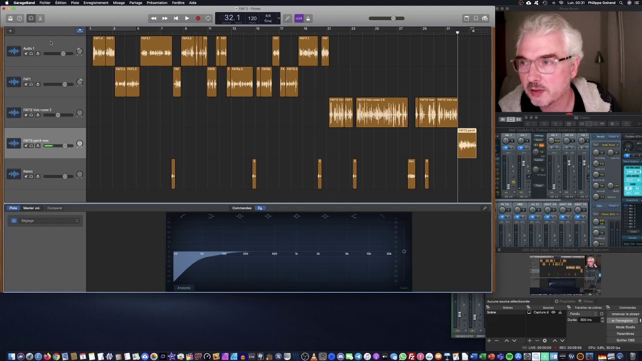Open the Note Pad icon
642x361 pixels.
point(466,18)
